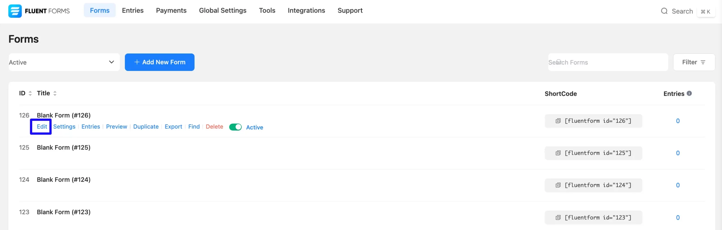
Task: Copy shortcode icon for form 125
Action: [558, 153]
